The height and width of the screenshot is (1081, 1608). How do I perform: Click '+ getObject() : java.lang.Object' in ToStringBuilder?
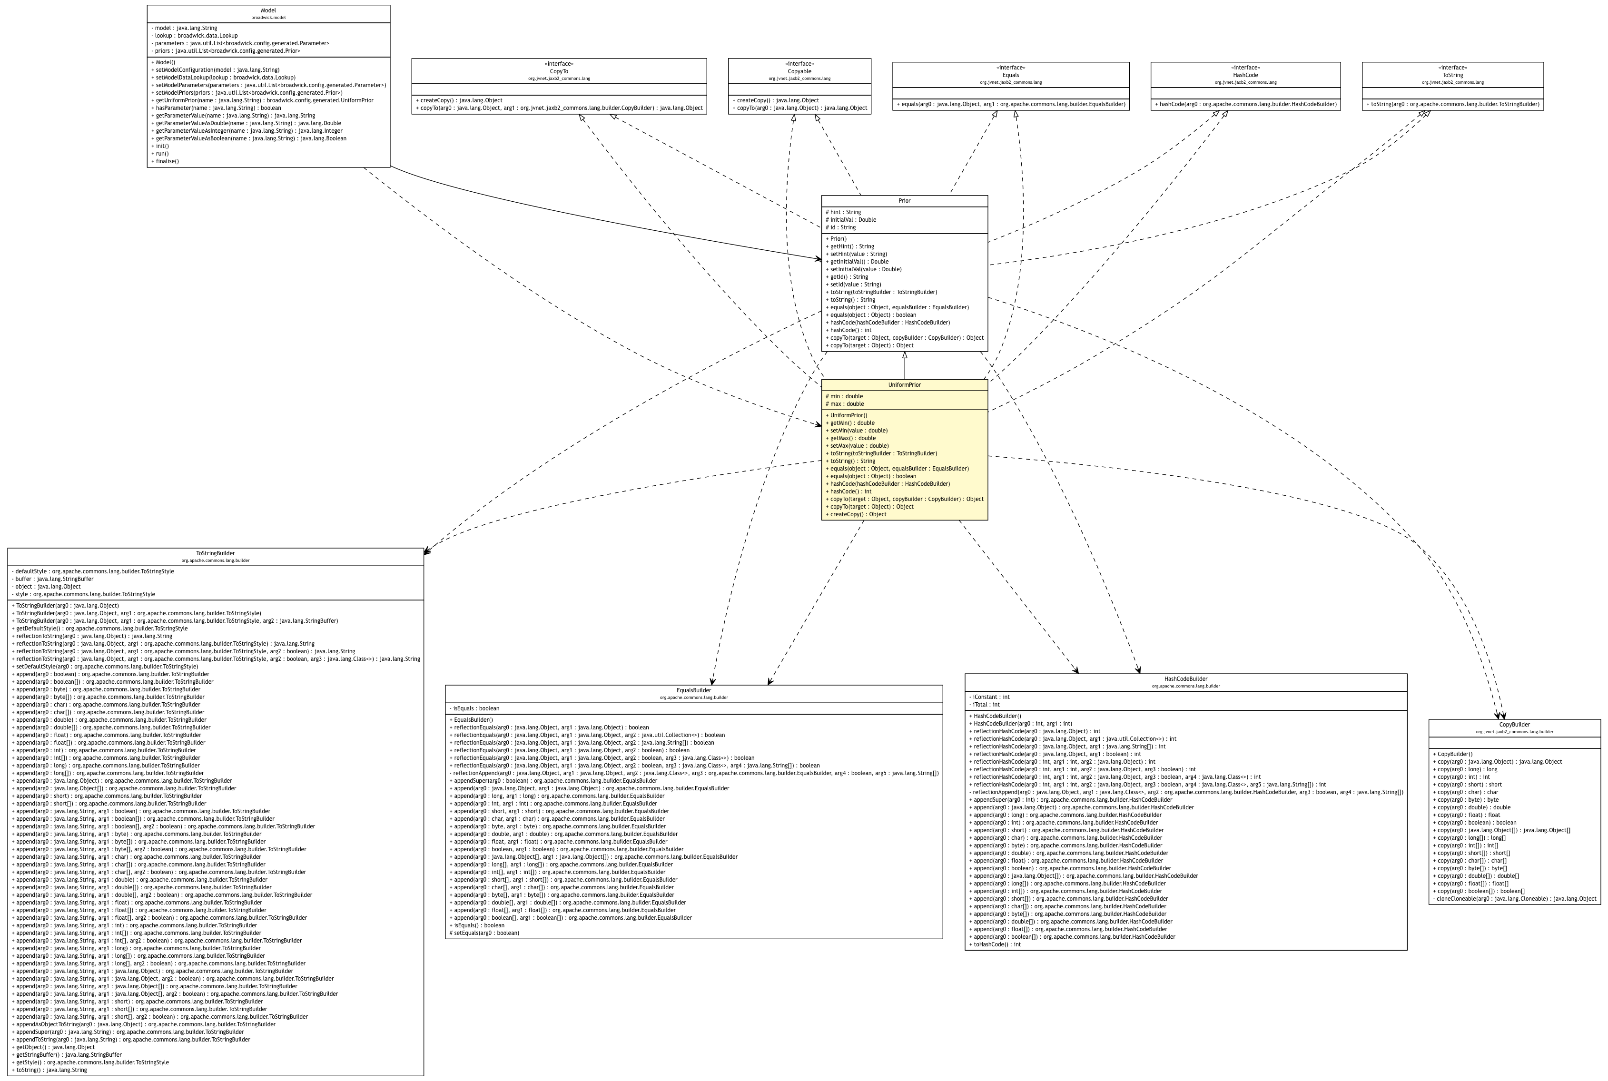(53, 1047)
